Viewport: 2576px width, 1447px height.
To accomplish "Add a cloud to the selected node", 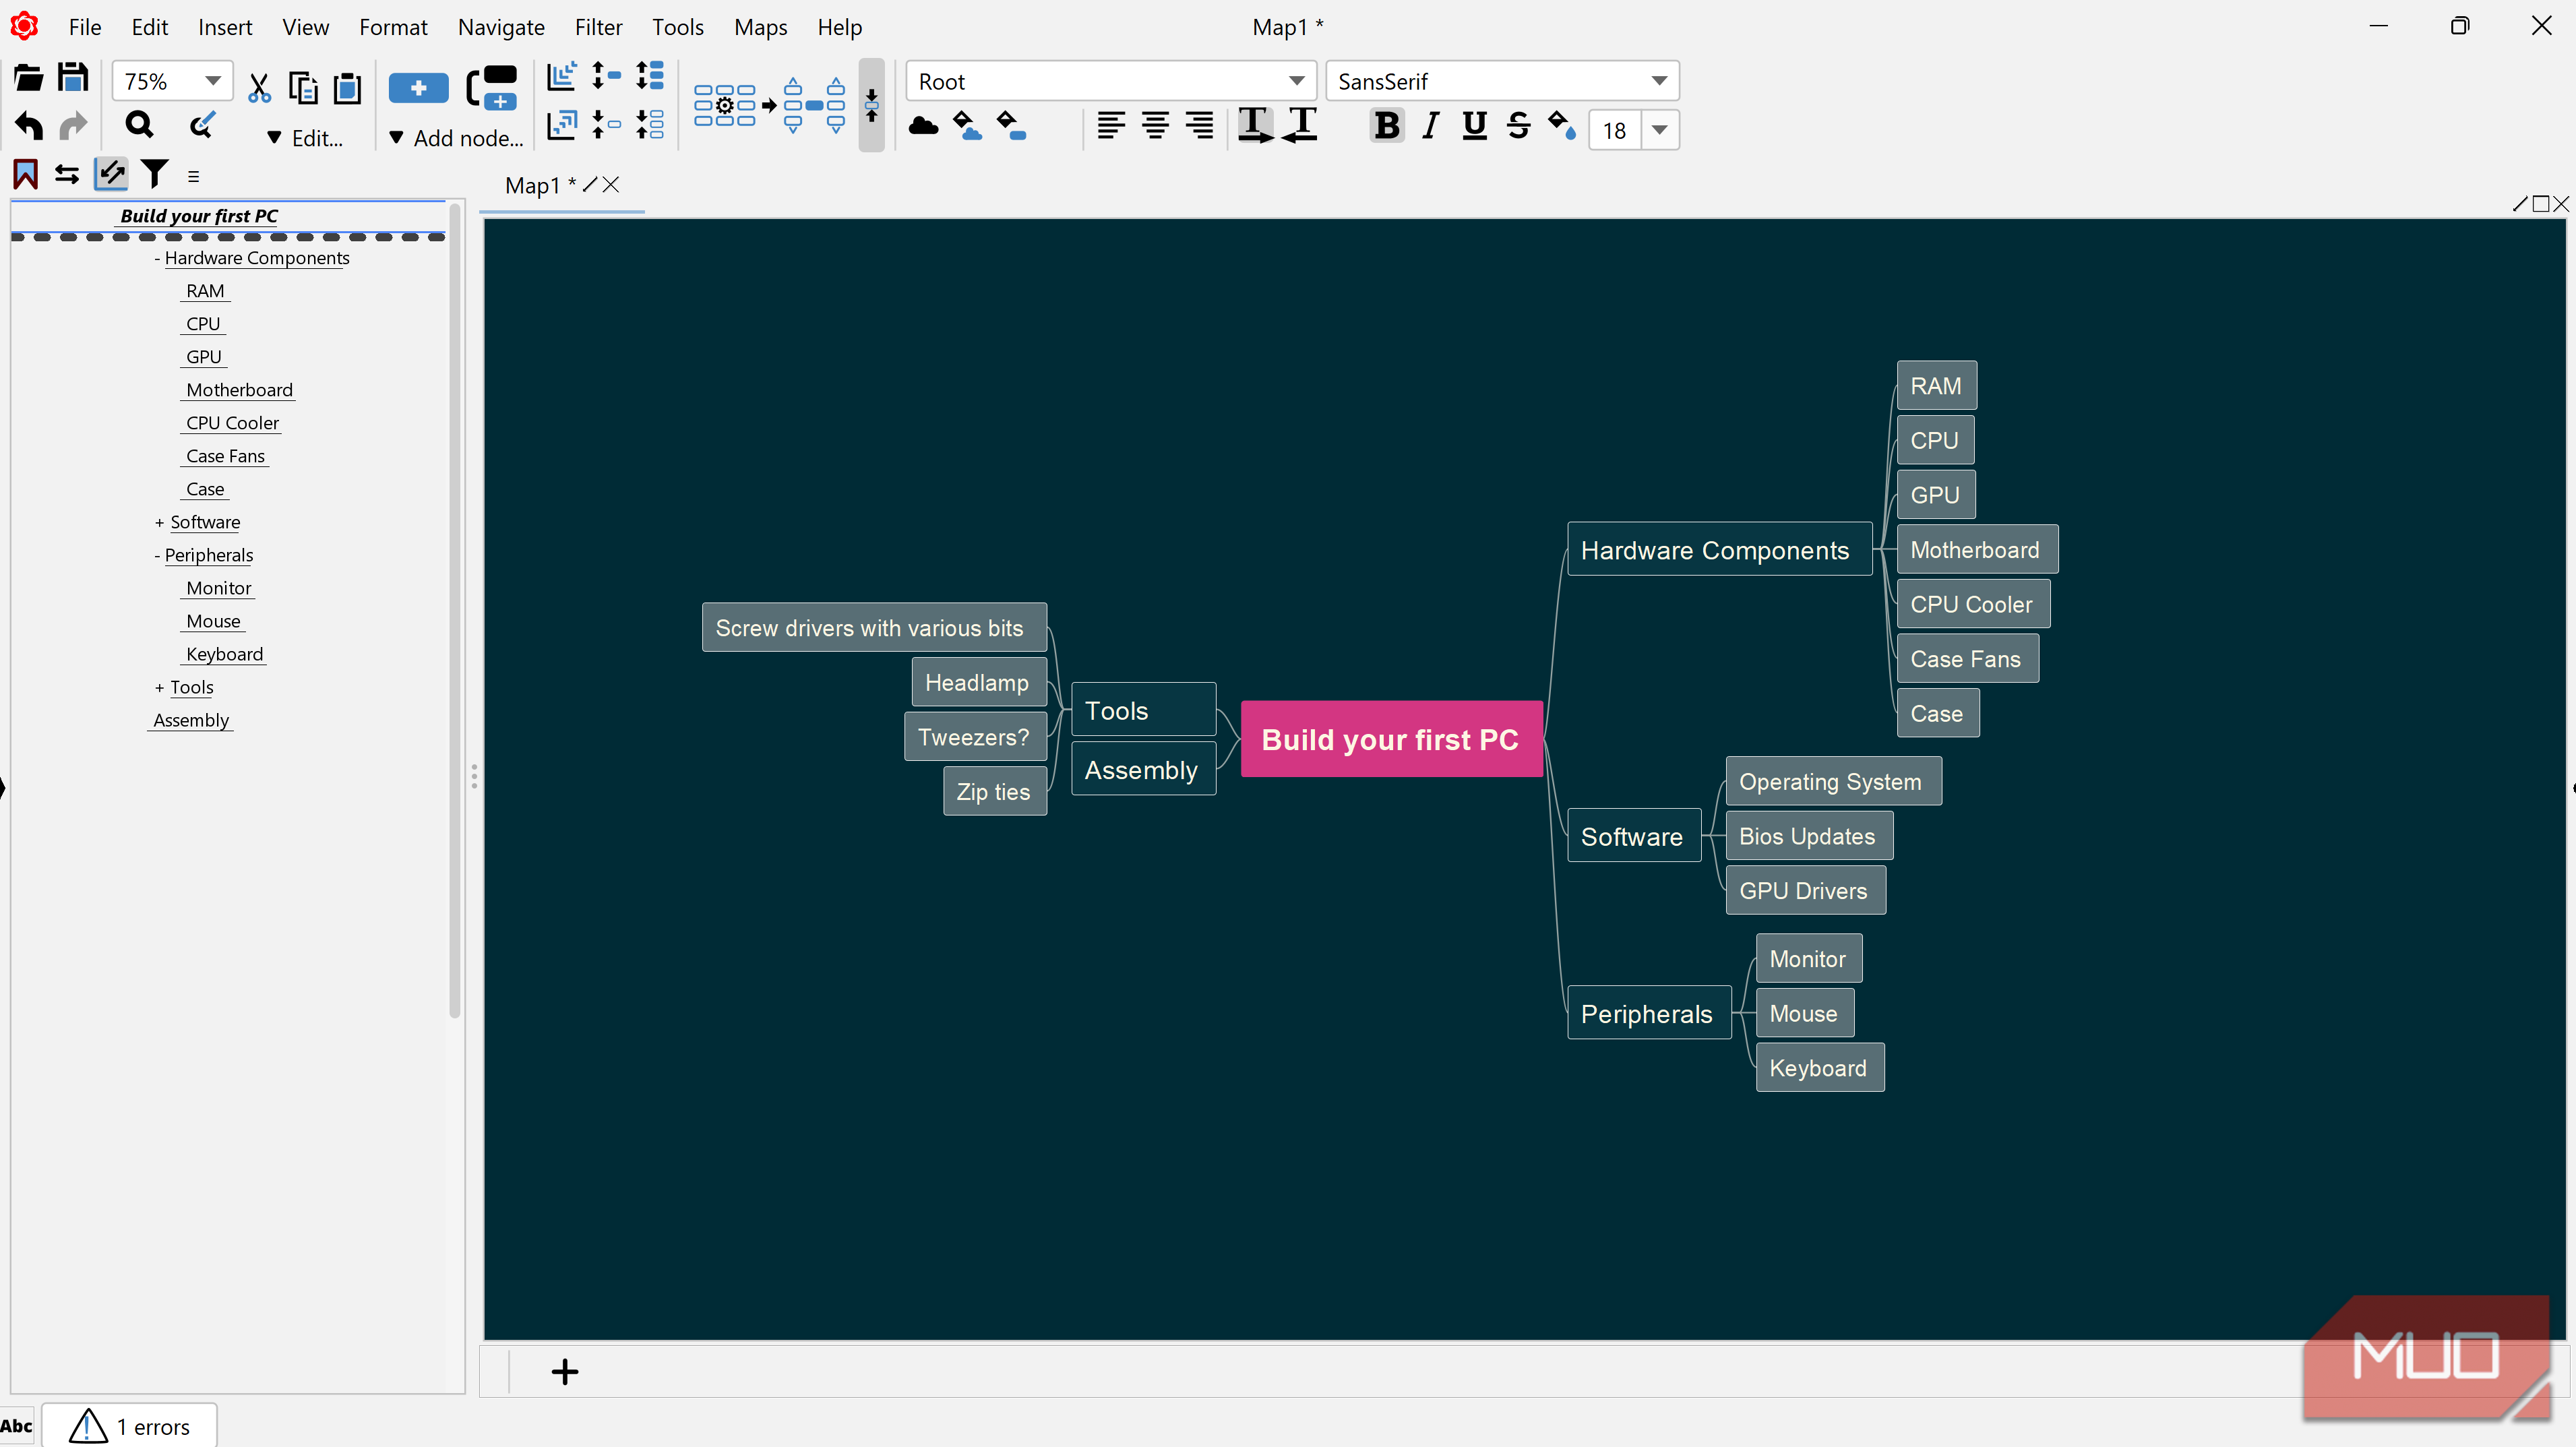I will tap(923, 126).
